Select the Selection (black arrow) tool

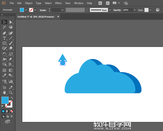pos(4,22)
